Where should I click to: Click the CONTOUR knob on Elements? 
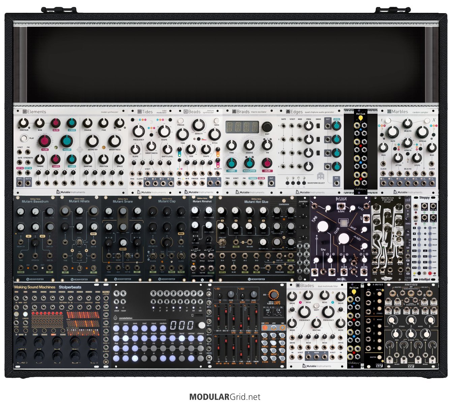coord(24,123)
